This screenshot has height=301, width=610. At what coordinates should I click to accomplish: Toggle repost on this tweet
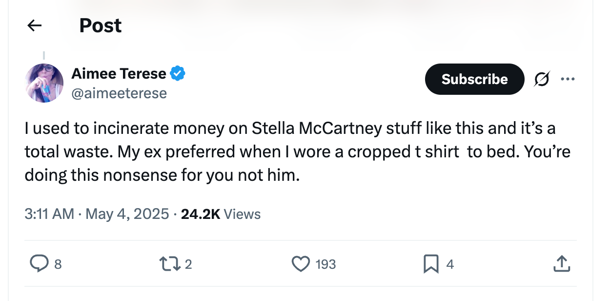click(x=170, y=264)
